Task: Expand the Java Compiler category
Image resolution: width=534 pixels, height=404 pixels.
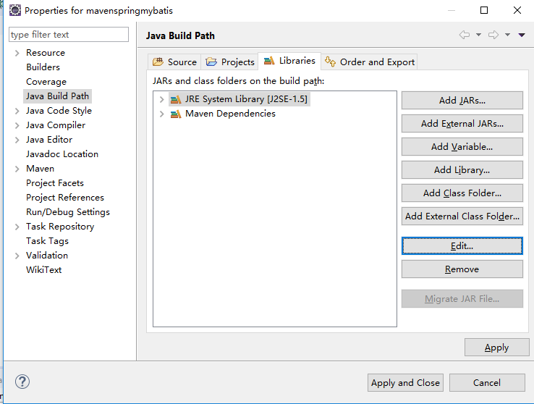Action: [x=17, y=126]
